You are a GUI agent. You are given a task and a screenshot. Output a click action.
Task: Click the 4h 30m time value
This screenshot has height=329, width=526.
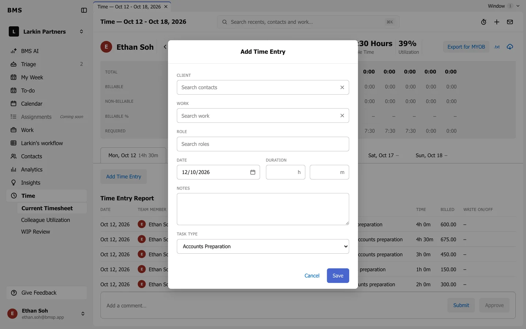pos(424,239)
